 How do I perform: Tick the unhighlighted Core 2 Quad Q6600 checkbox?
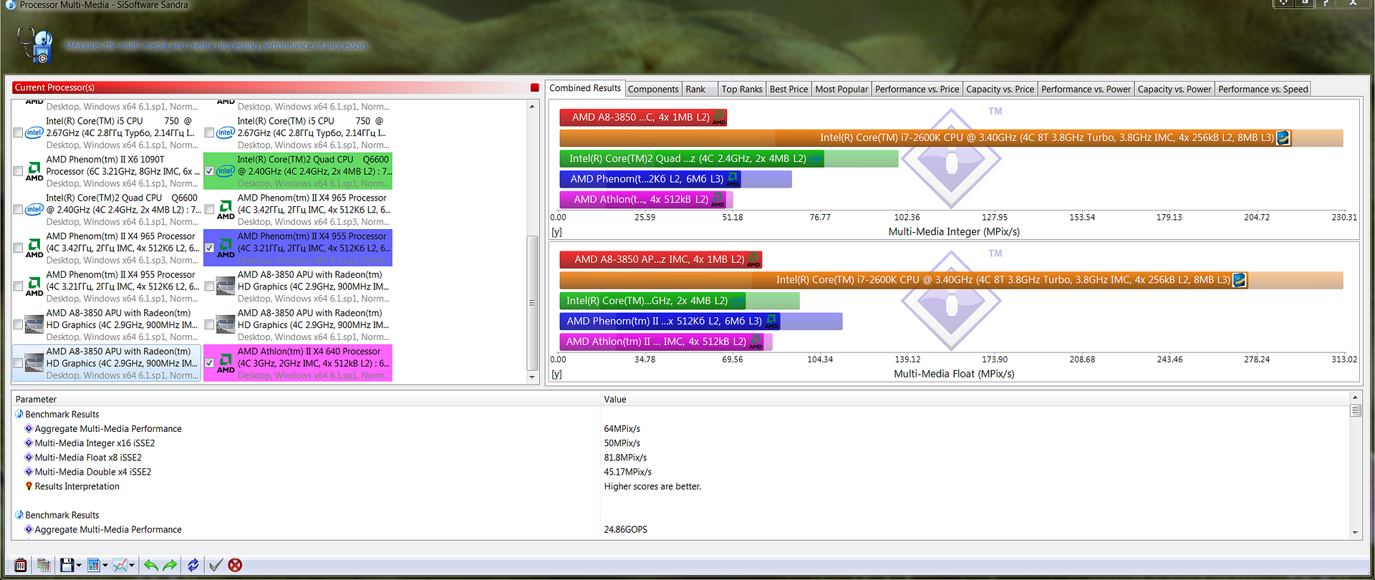tap(18, 210)
